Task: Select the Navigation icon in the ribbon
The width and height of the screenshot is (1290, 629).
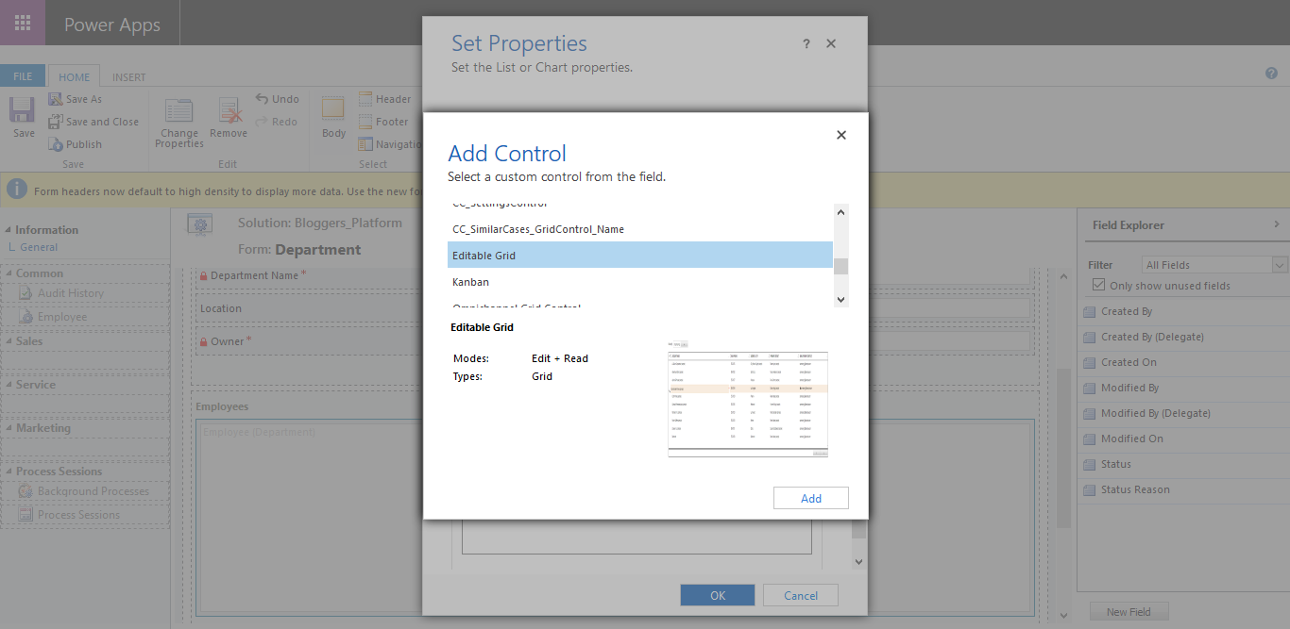Action: pos(365,144)
